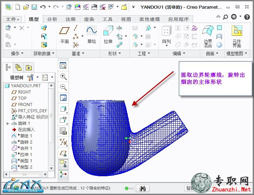Collapse the ribbon with the caret icon
The width and height of the screenshot is (254, 195).
218,16
